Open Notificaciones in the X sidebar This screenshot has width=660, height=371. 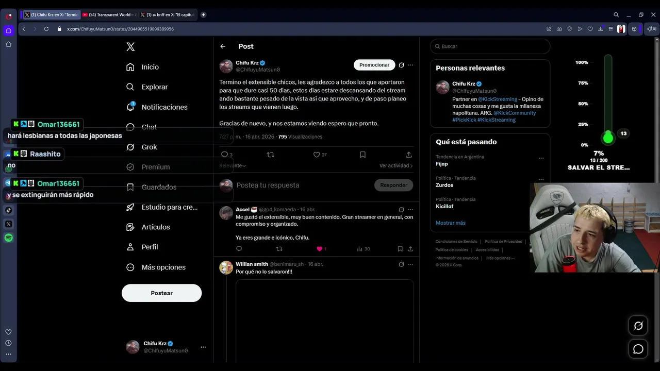pyautogui.click(x=157, y=107)
